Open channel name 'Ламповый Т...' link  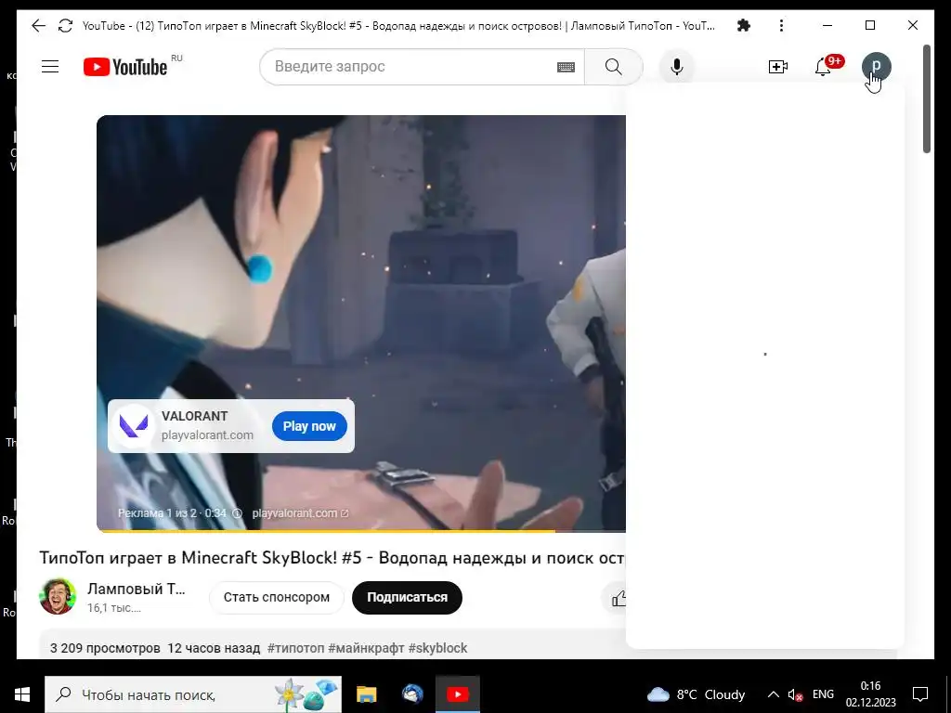(137, 589)
